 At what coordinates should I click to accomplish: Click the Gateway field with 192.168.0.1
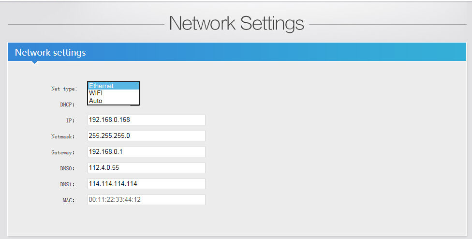pos(146,152)
